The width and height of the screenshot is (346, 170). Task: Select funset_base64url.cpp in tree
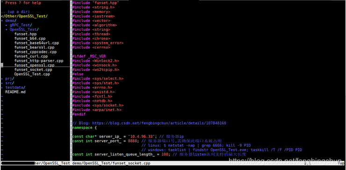[36, 43]
